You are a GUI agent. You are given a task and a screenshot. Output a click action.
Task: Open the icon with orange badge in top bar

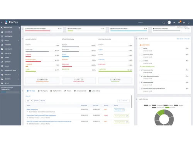179,22
